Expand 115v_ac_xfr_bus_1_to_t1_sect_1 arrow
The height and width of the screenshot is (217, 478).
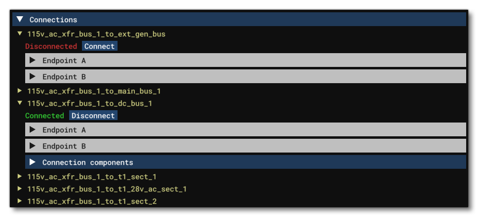[x=20, y=177]
